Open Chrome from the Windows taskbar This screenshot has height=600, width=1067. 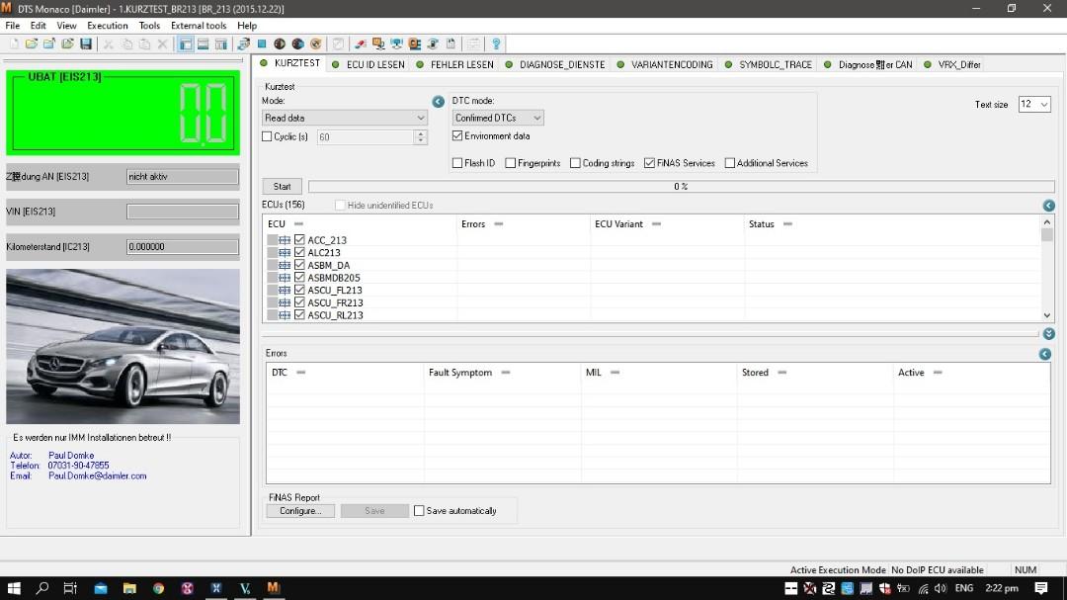[158, 588]
